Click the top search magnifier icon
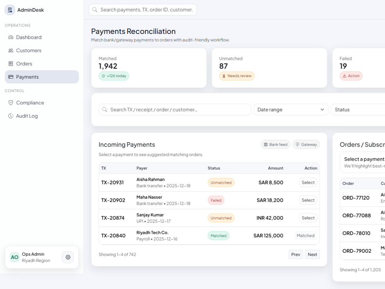The width and height of the screenshot is (385, 289). click(x=95, y=10)
